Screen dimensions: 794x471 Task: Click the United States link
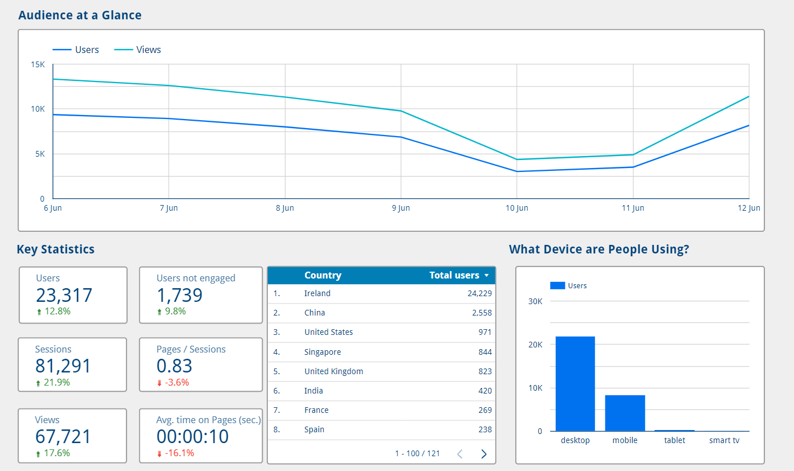coord(328,332)
